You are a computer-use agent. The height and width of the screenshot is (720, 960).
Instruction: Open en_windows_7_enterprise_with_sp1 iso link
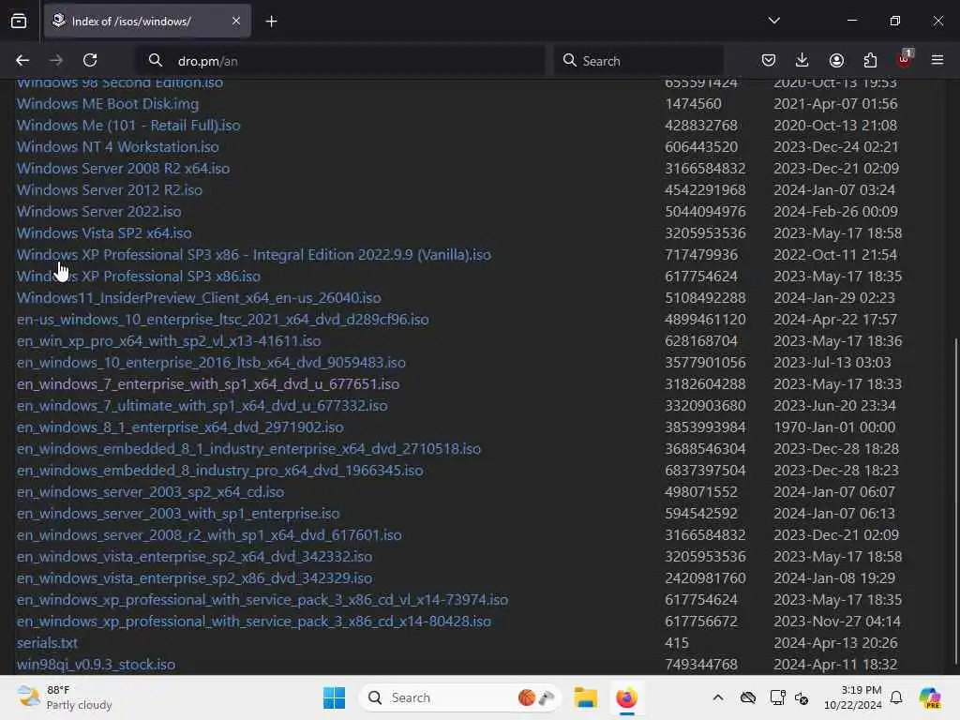tap(208, 383)
